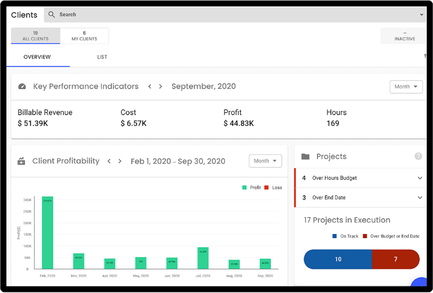Switch to the List tab

[102, 57]
